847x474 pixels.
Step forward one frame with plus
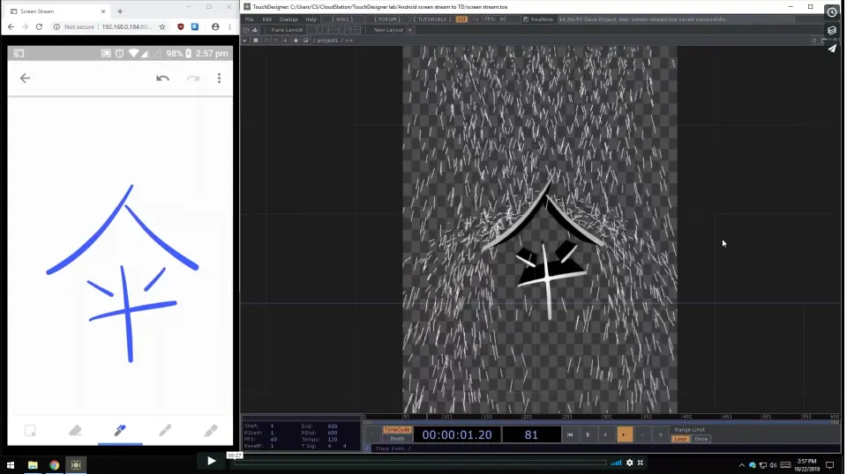point(660,434)
